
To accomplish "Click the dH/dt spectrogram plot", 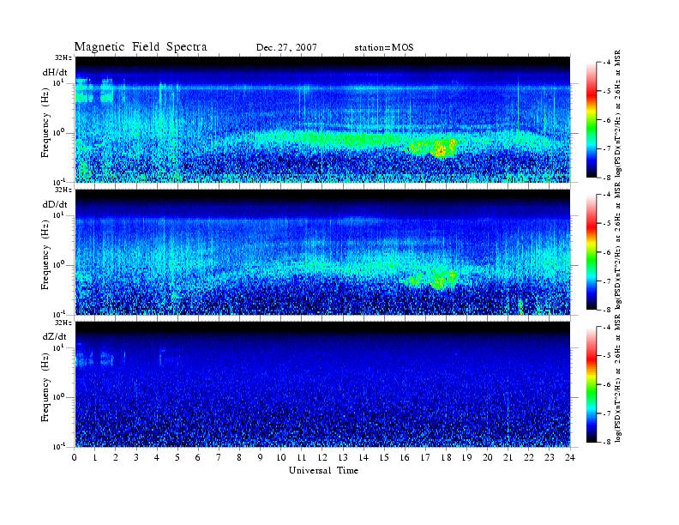I will tap(322, 119).
